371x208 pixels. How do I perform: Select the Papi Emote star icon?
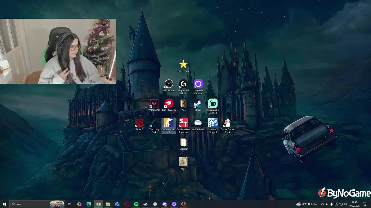tap(183, 66)
